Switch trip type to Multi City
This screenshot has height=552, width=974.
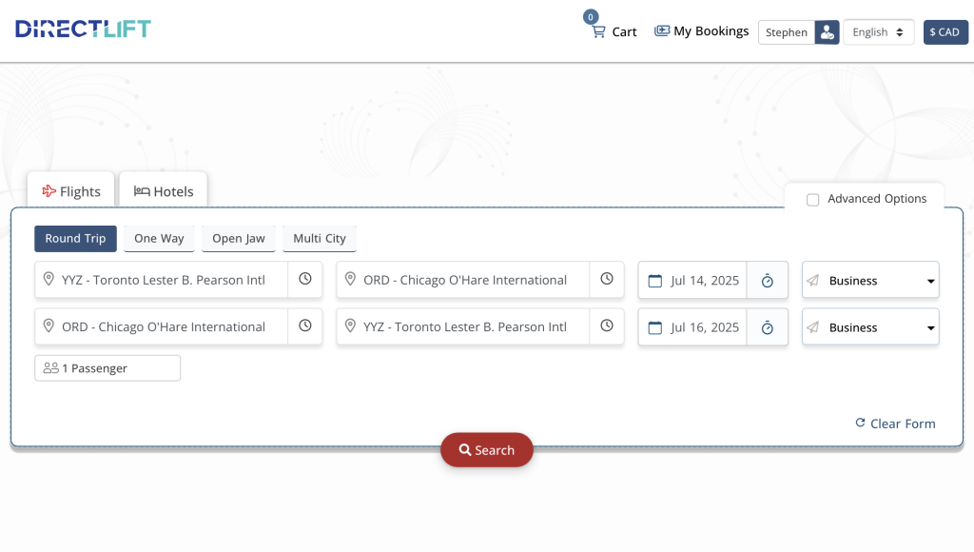coord(319,238)
